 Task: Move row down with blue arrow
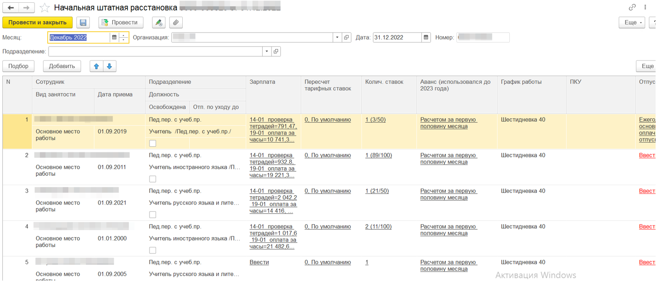tap(109, 66)
